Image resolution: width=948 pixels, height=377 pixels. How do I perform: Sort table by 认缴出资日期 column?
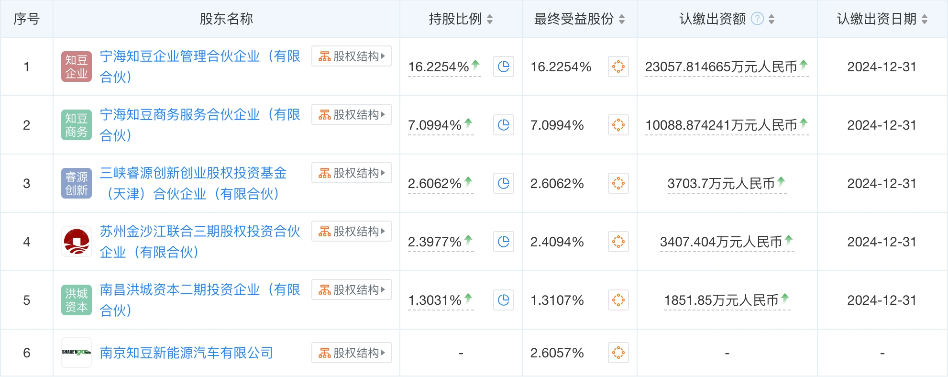(925, 19)
